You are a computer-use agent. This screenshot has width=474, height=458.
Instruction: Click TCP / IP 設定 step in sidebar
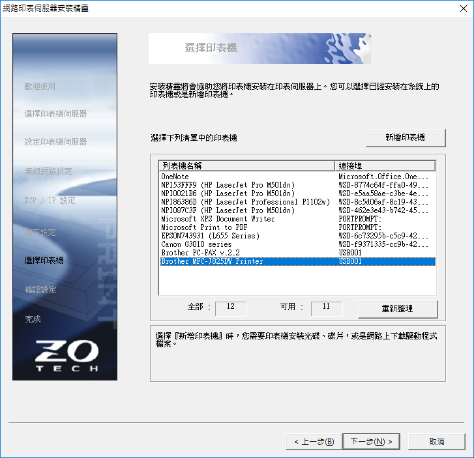50,201
